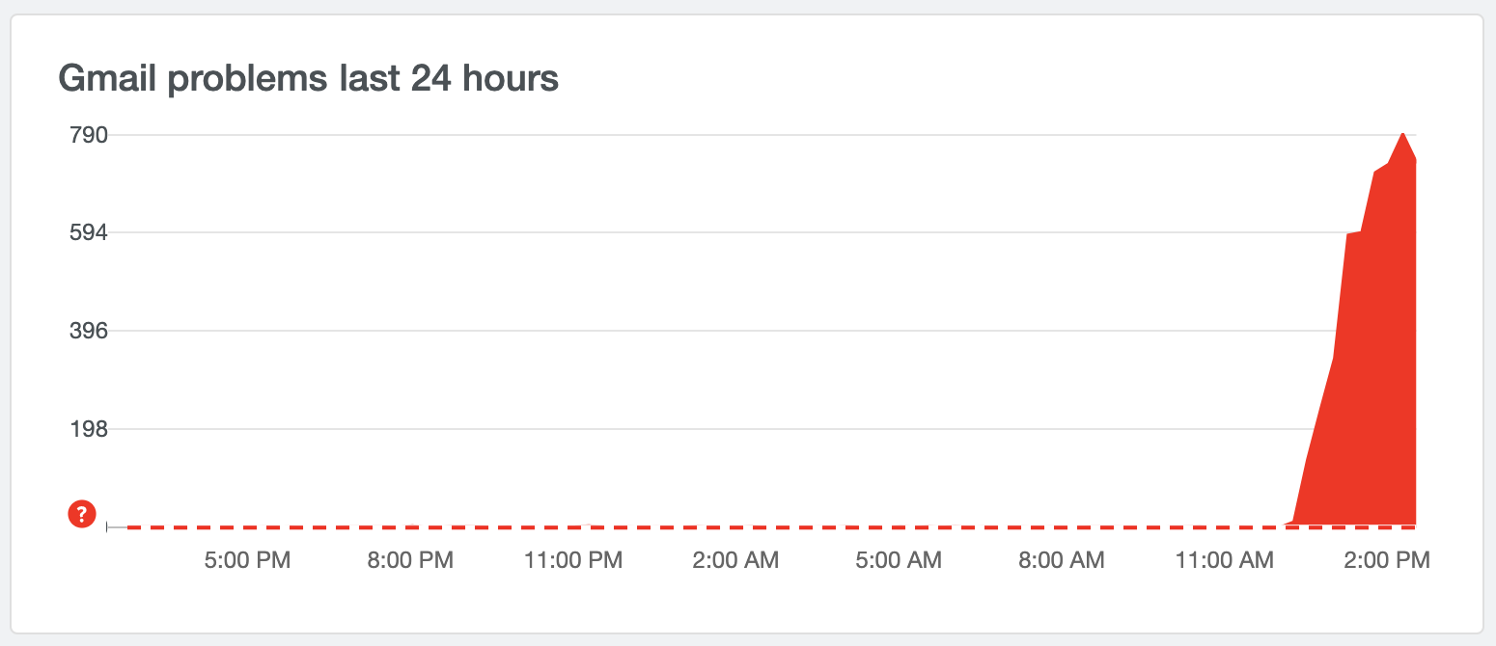
Task: Click the red question mark help icon
Action: click(82, 514)
